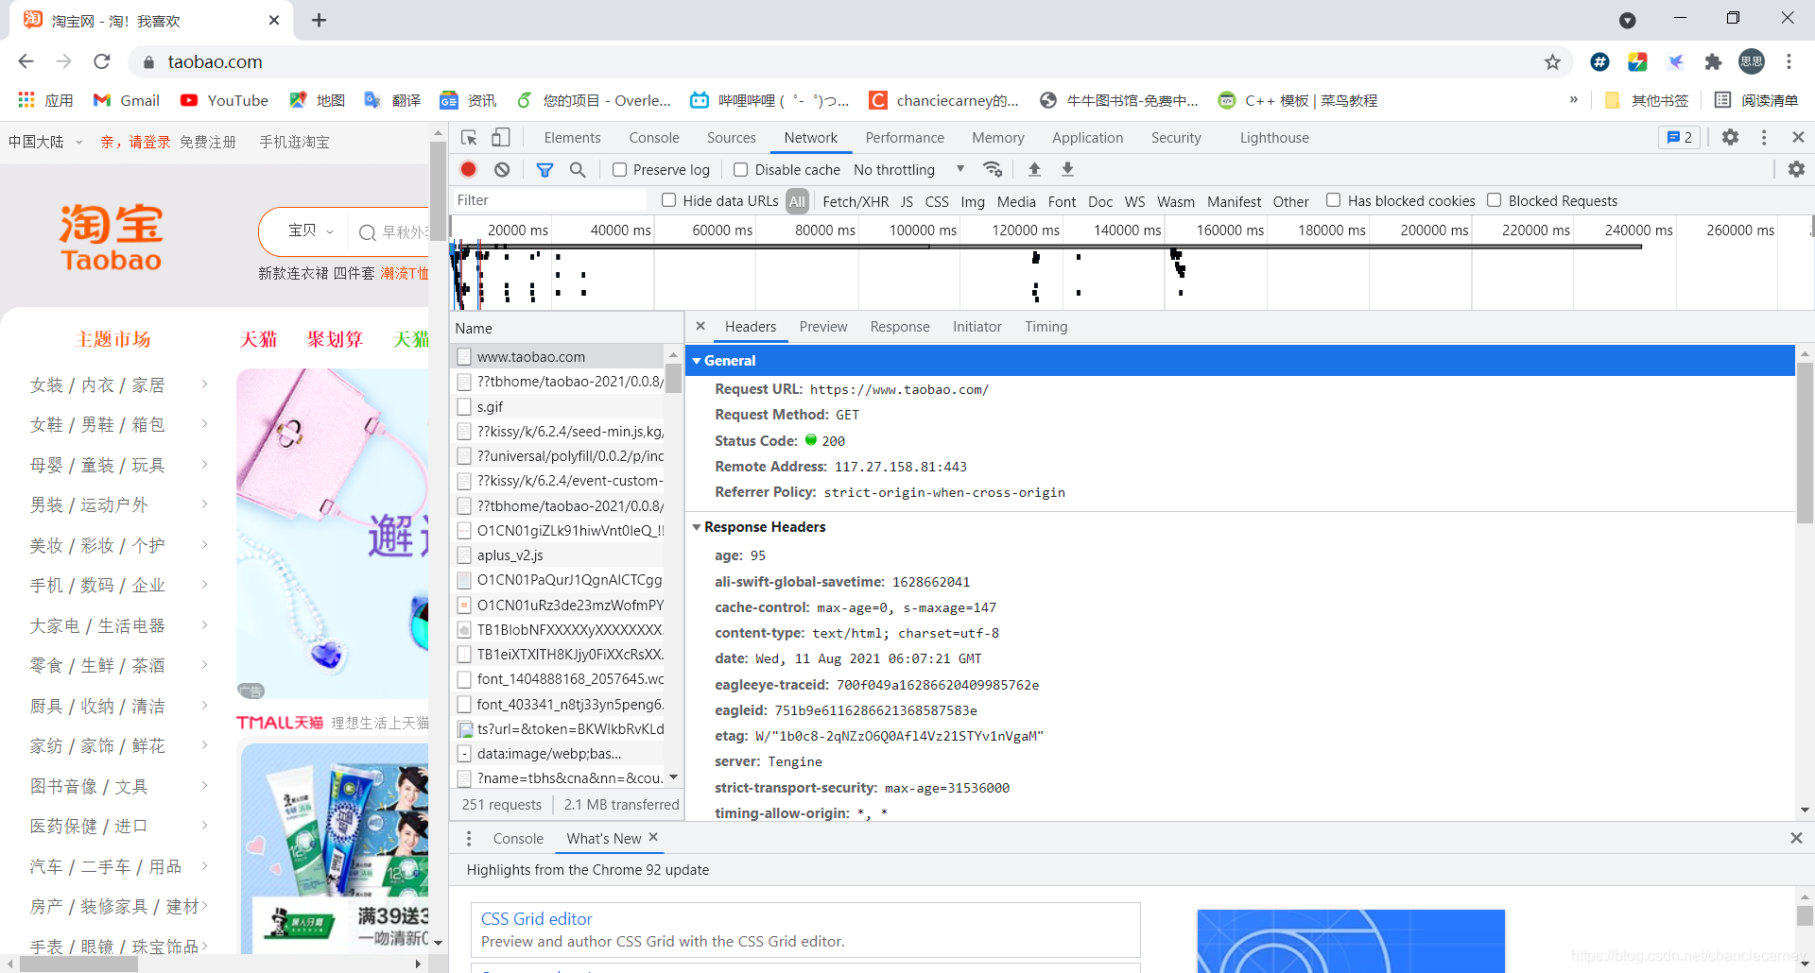Open 手机逛淘宝 link
1815x973 pixels.
pyautogui.click(x=295, y=142)
